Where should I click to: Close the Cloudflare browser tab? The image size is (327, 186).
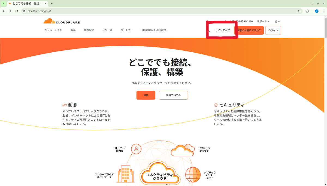[x=46, y=4]
